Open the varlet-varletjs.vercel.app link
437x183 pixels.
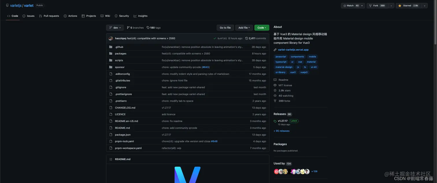pyautogui.click(x=293, y=50)
